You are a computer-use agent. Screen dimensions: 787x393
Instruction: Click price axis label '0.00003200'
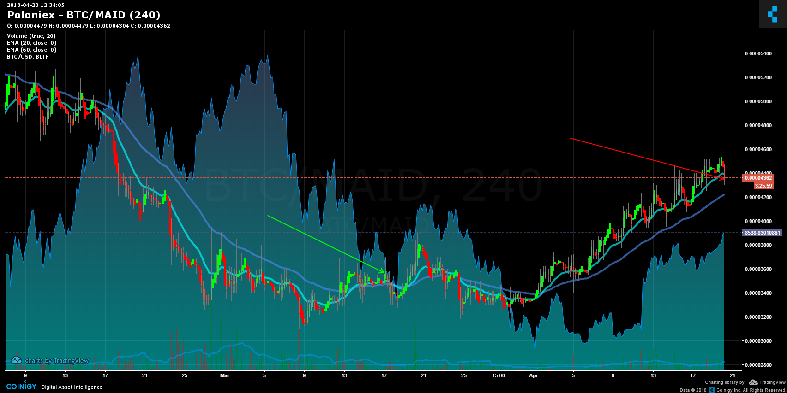click(x=758, y=317)
